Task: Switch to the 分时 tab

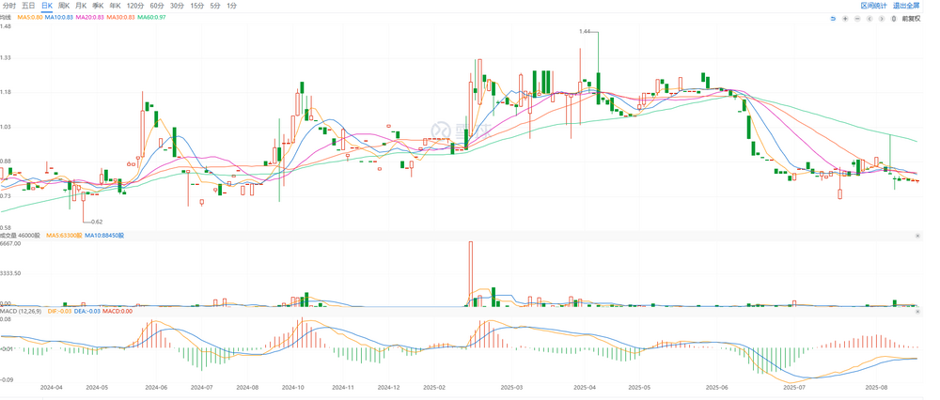Action: [9, 6]
